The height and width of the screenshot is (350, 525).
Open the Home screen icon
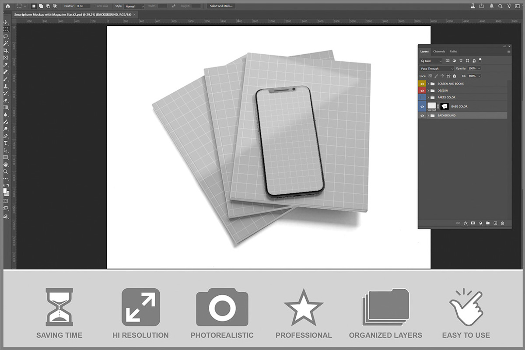pyautogui.click(x=7, y=6)
